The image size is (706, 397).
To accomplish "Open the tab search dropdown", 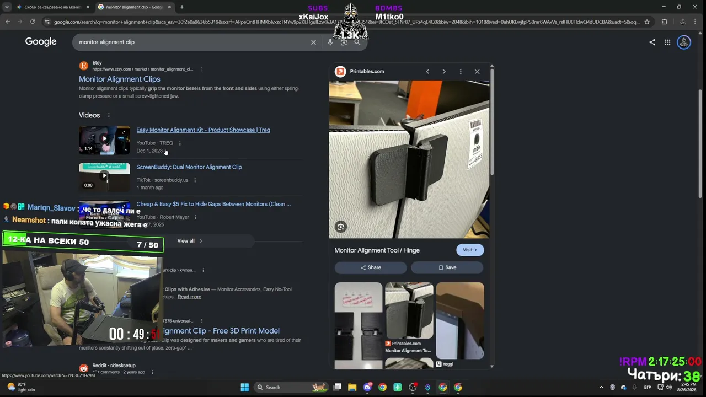I will [7, 7].
